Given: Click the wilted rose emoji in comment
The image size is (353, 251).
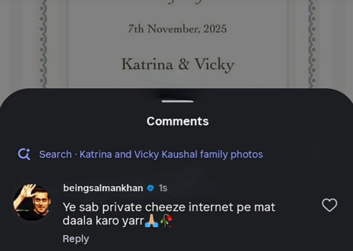Looking at the screenshot, I should click(x=166, y=221).
